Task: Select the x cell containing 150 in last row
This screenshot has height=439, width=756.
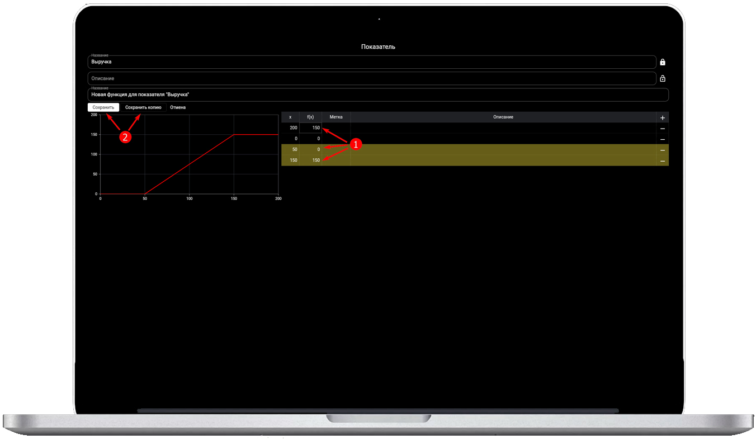Action: 291,161
